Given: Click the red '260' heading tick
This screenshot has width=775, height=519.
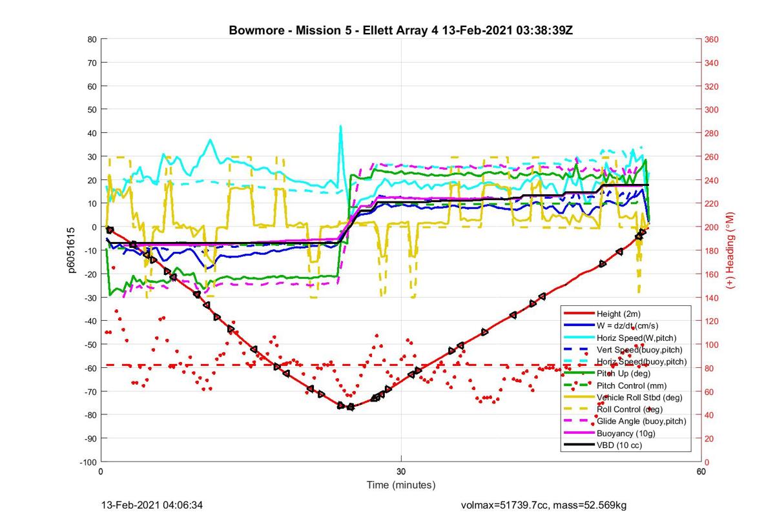Looking at the screenshot, I should pyautogui.click(x=712, y=157).
